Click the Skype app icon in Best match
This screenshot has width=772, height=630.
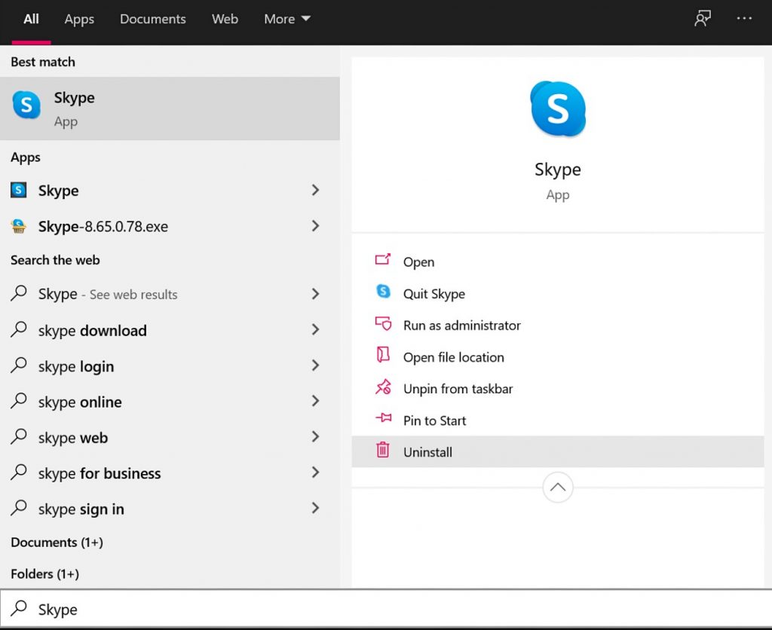pyautogui.click(x=26, y=107)
